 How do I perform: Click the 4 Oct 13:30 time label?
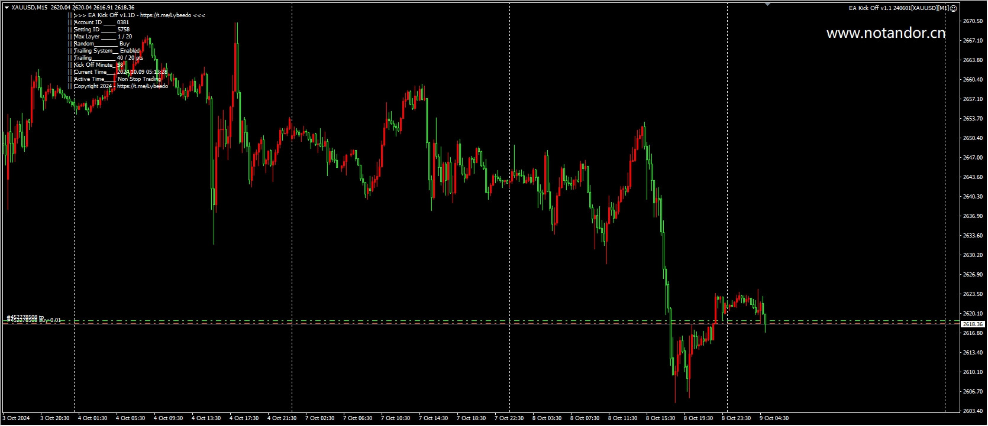click(x=206, y=418)
